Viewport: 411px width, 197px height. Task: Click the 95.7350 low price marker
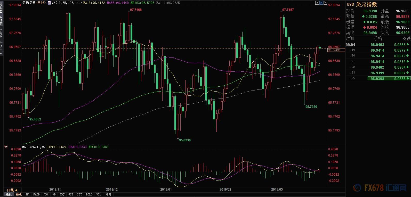[311, 107]
